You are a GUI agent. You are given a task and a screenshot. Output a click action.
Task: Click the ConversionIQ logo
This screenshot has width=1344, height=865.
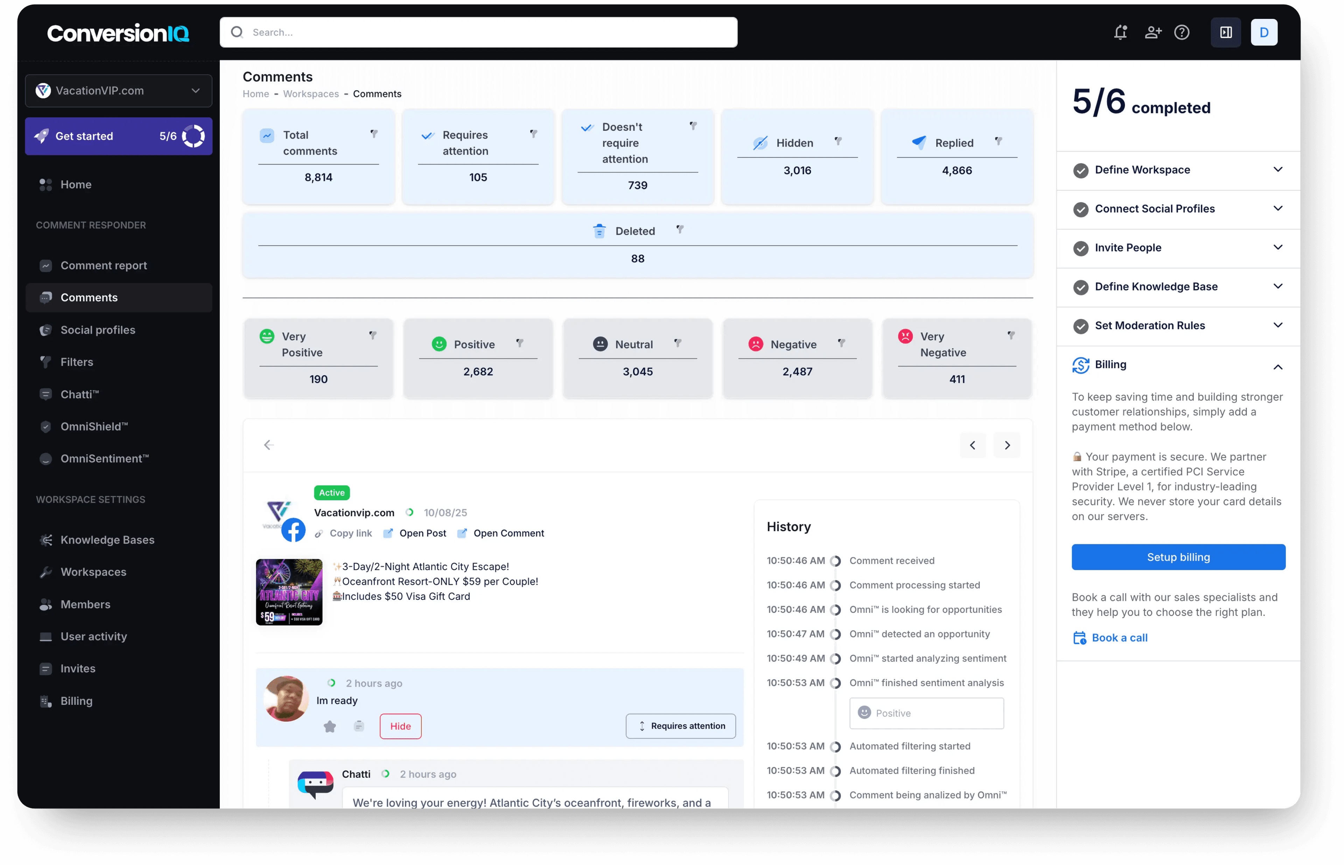118,33
